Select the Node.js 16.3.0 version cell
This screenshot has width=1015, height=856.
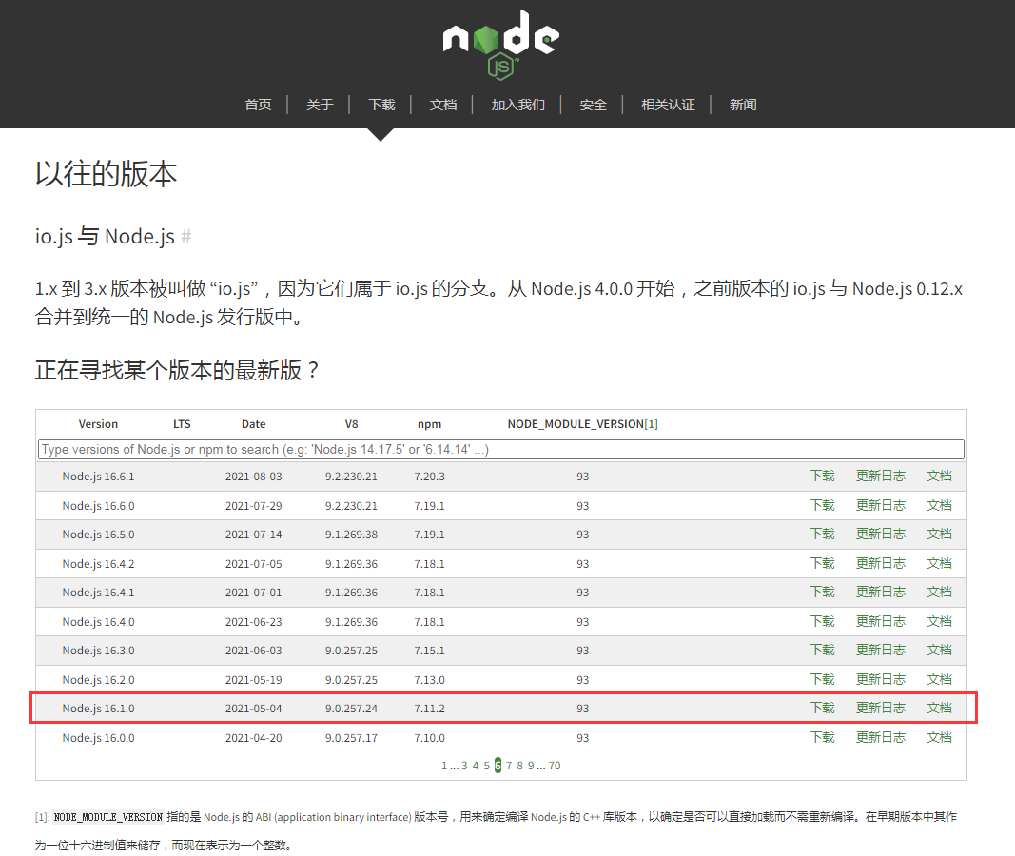pyautogui.click(x=98, y=651)
